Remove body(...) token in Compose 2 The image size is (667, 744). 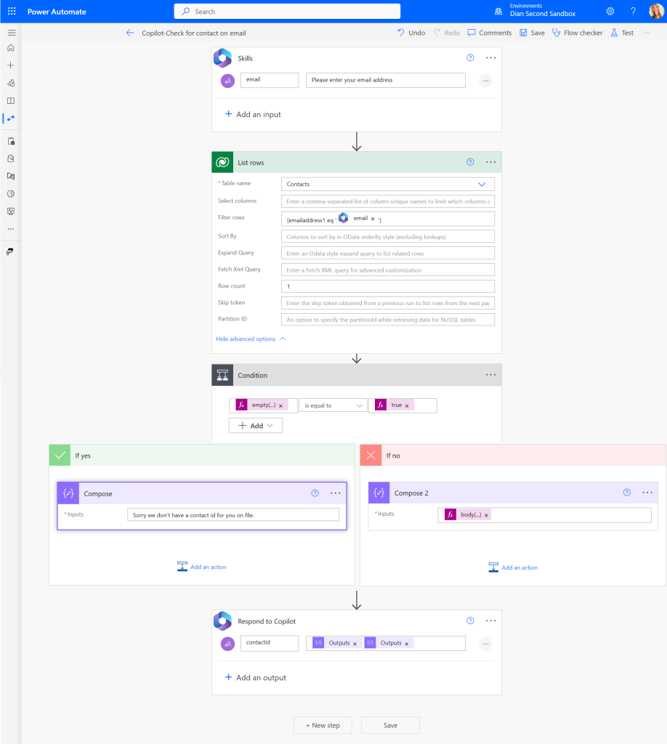[x=487, y=514]
